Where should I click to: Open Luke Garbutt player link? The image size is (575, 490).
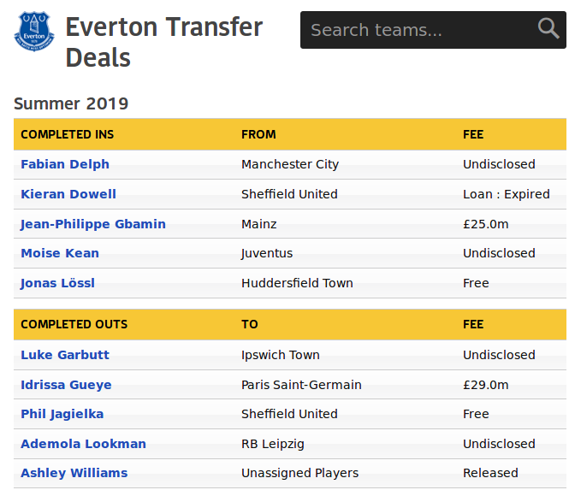click(x=65, y=355)
